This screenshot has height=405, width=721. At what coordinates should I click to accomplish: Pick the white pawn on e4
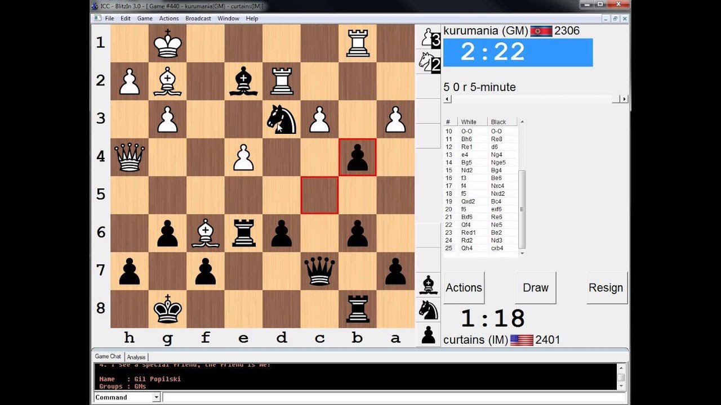(244, 157)
